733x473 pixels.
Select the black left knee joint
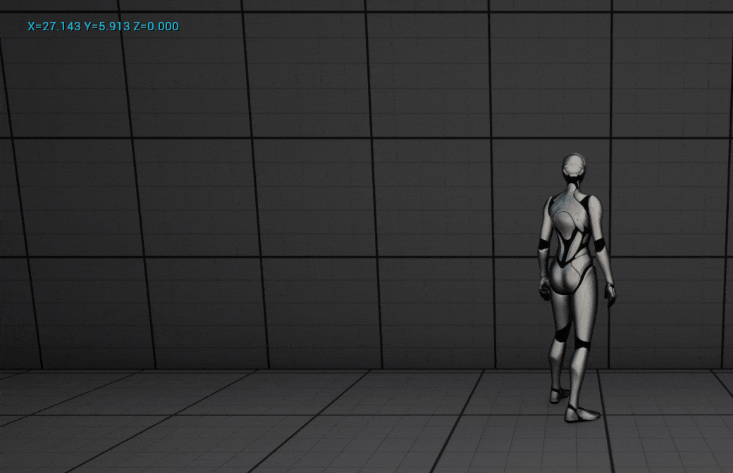click(x=561, y=334)
